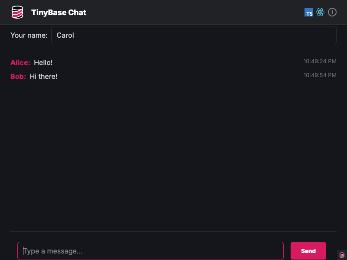Click the 'TinyBase Chat' title text
Screen dimensions: 347x260
coord(59,12)
